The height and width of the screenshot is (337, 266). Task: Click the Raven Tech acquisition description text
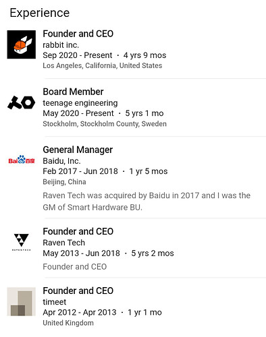[147, 202]
